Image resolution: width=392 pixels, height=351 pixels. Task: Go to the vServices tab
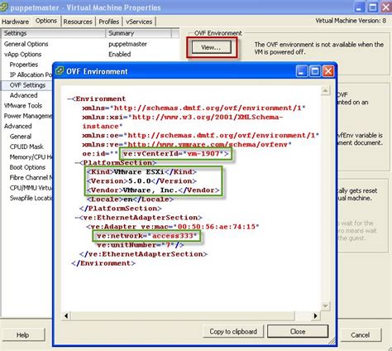tap(139, 22)
